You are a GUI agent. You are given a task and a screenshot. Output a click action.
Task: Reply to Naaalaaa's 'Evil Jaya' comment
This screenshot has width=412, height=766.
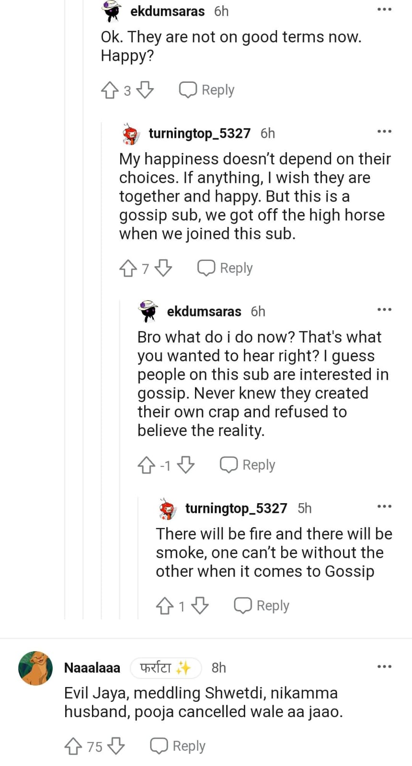coord(178,746)
